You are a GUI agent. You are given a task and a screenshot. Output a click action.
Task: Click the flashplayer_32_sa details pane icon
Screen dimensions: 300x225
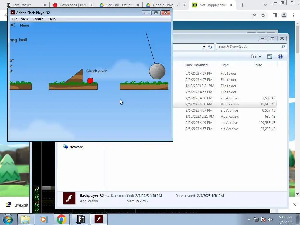click(69, 198)
